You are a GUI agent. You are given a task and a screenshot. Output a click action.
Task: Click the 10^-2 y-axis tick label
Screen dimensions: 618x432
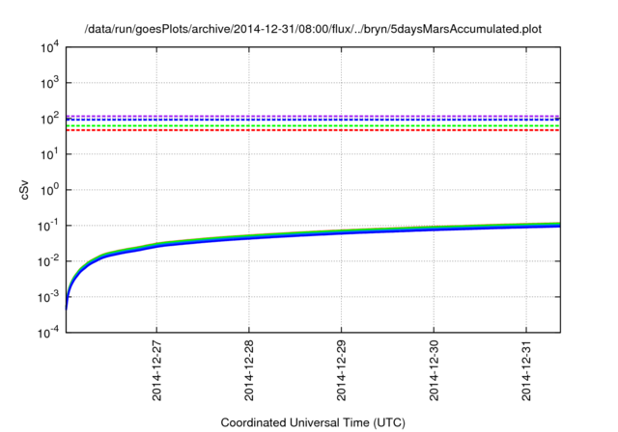(48, 261)
